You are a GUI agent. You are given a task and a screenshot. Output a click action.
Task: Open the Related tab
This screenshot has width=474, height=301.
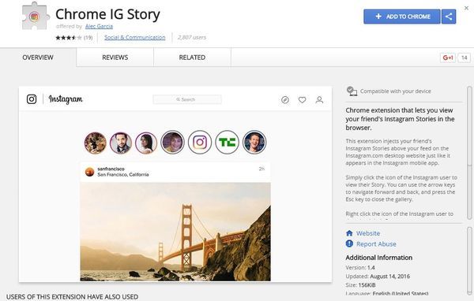(192, 58)
